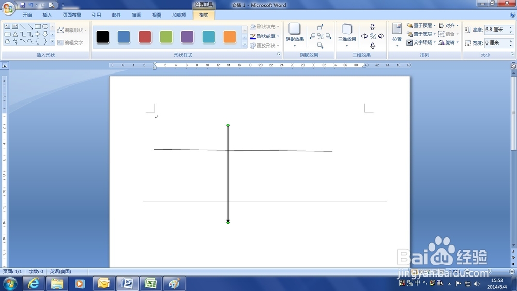This screenshot has width=517, height=291.
Task: Open Windows Start menu
Action: (10, 284)
